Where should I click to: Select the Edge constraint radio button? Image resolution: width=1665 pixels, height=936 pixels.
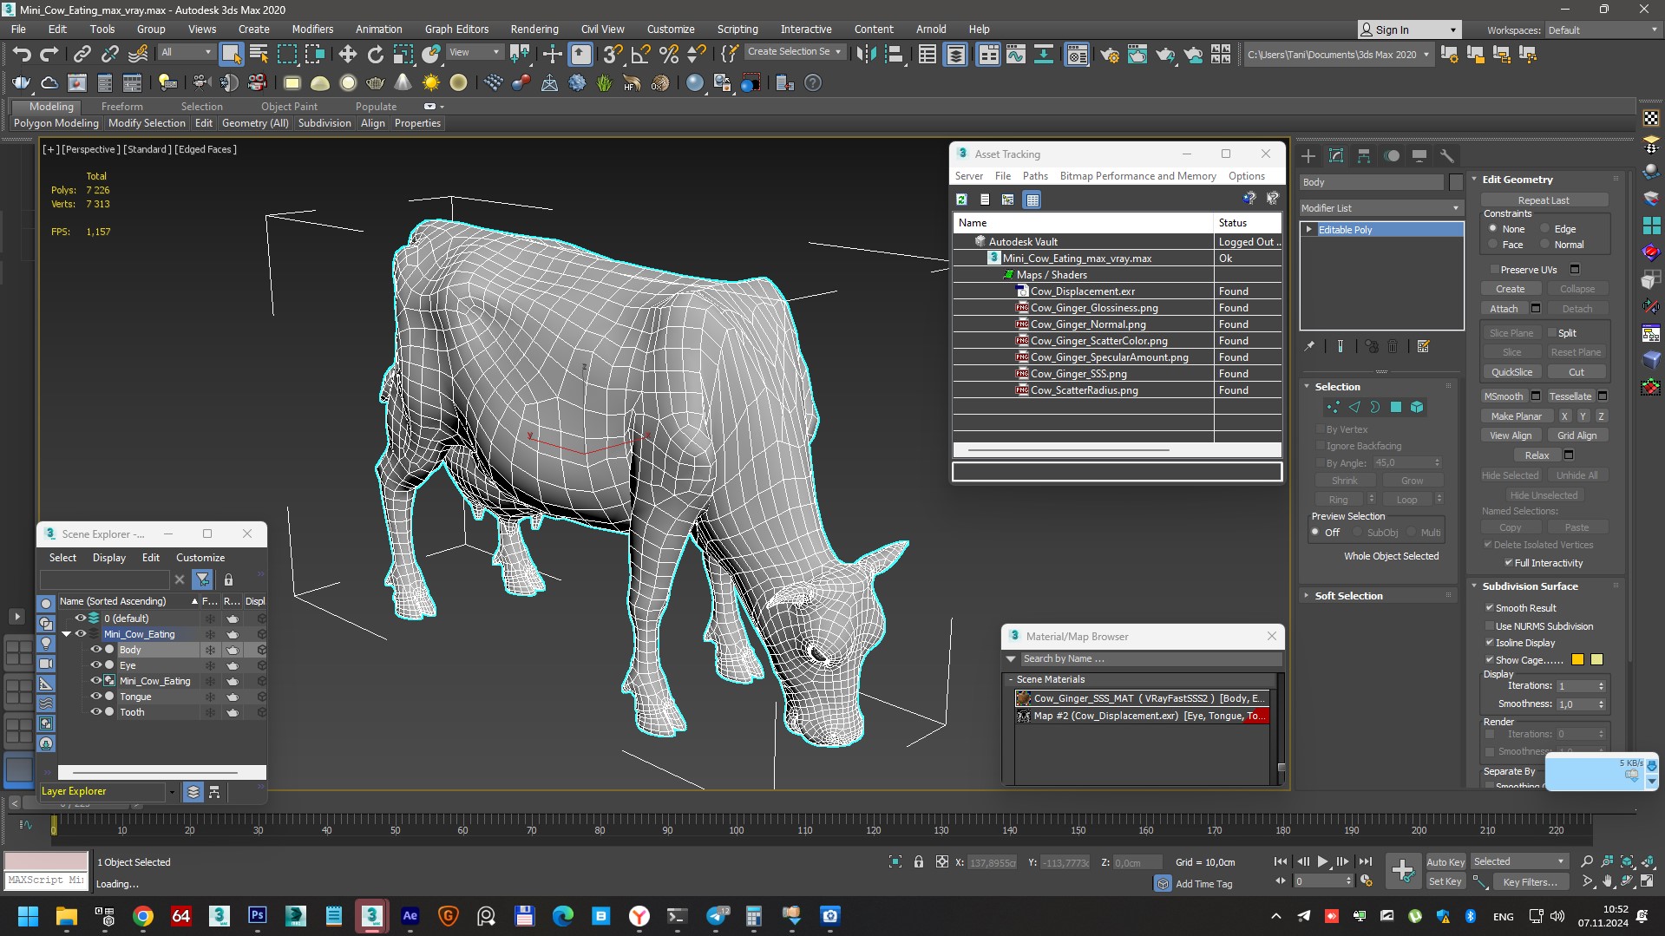click(1545, 229)
